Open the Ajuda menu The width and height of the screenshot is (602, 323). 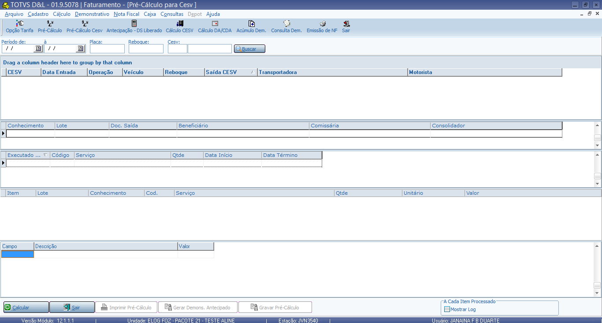click(x=213, y=14)
